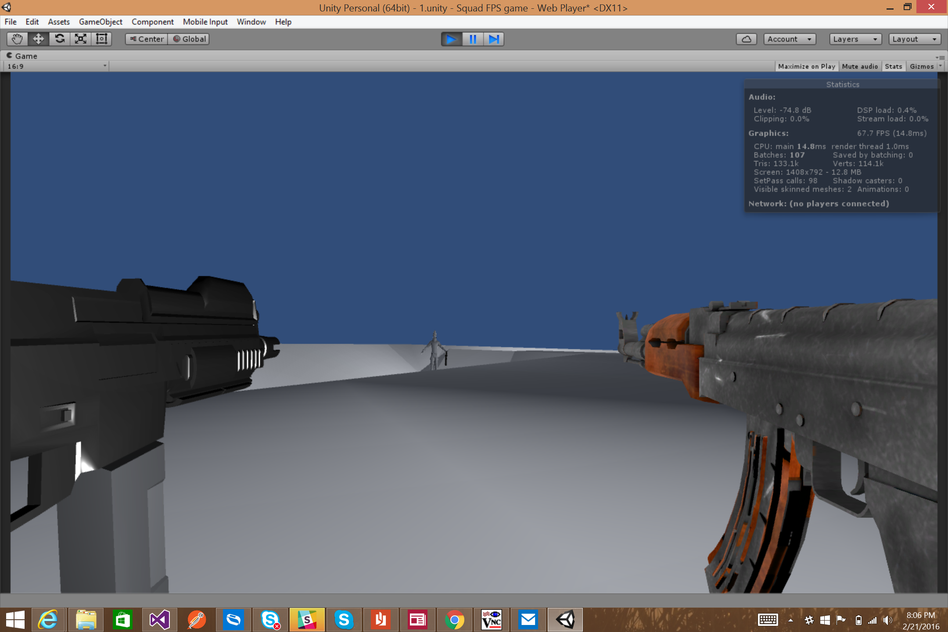Screen dimensions: 948x632
Task: Toggle the Stats overlay
Action: click(x=893, y=66)
